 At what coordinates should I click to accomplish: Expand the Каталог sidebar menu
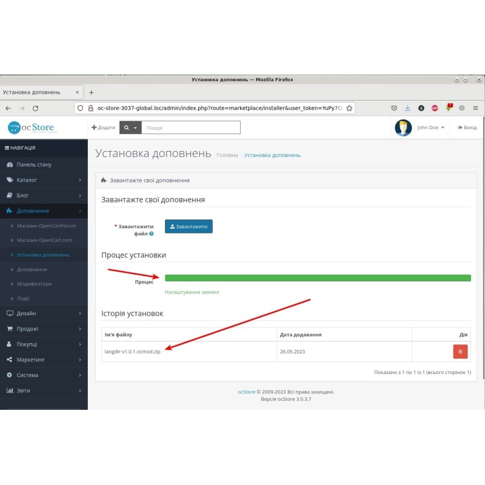coord(44,180)
